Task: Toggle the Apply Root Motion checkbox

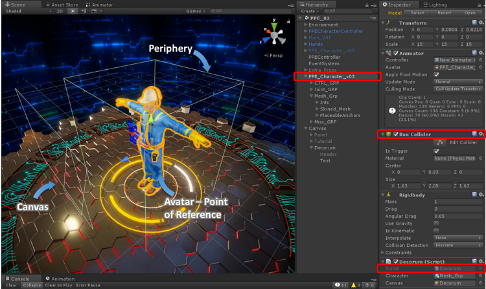Action: coord(436,74)
